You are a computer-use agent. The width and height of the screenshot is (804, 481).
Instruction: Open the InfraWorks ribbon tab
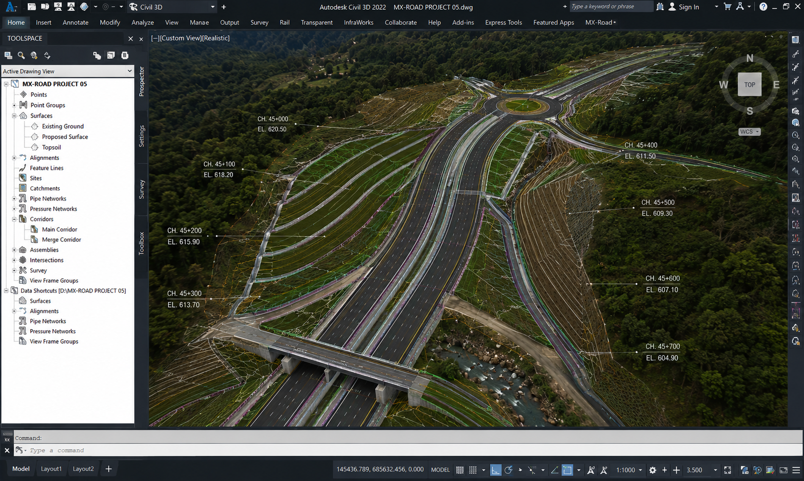pyautogui.click(x=359, y=22)
